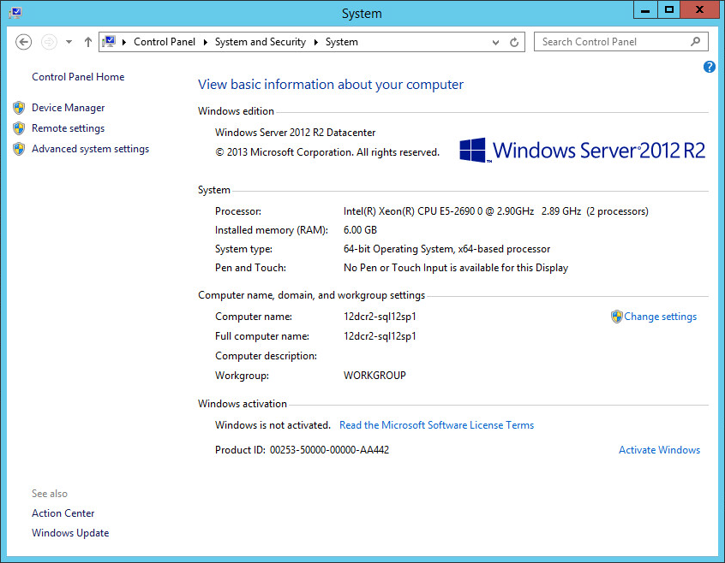725x563 pixels.
Task: Maximize the System window
Action: click(x=668, y=9)
